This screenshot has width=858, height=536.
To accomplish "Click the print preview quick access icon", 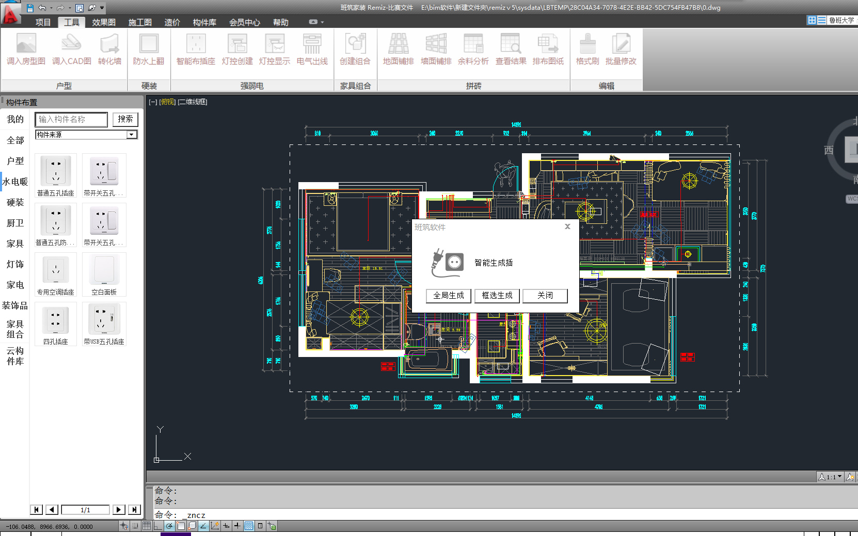I will click(x=80, y=8).
